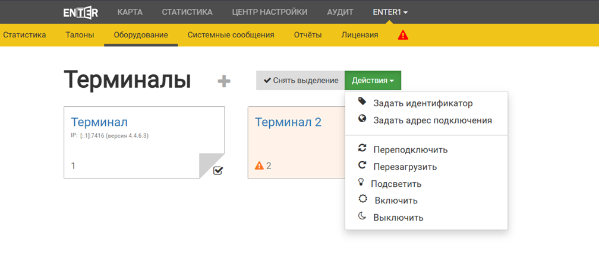Click the tag icon beside Задать идентификатор

point(362,102)
